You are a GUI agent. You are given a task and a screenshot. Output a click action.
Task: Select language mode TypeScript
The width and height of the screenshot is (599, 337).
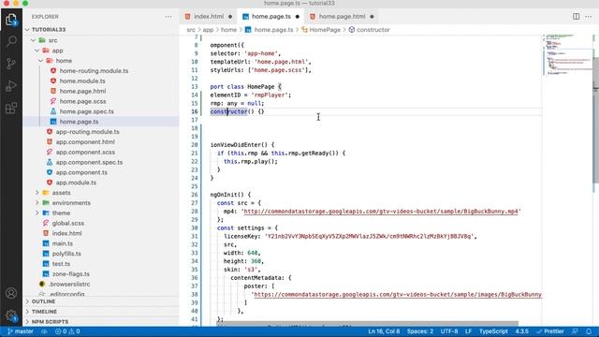[x=493, y=331]
